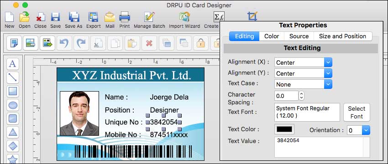Click the Mail envelope icon
This screenshot has height=164, width=388.
pos(110,17)
